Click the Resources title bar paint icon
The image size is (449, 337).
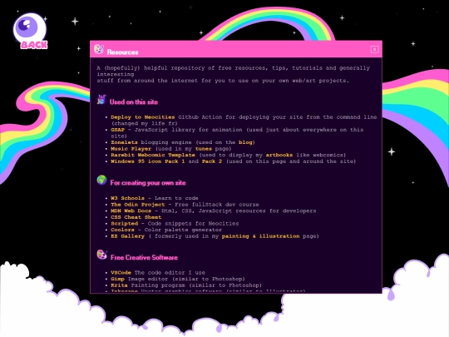click(99, 49)
